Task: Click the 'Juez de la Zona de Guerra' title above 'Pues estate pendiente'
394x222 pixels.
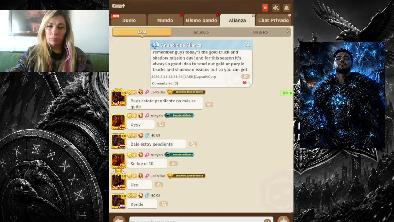Action: pos(186,92)
